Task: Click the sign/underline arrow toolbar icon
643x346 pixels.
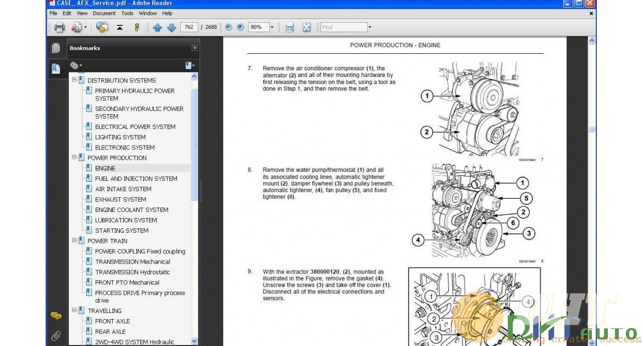Action: pyautogui.click(x=119, y=27)
